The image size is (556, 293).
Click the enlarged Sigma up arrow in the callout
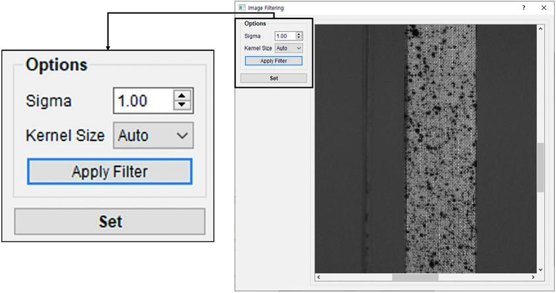[182, 96]
